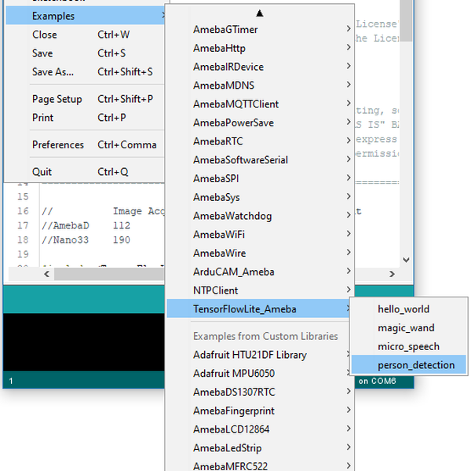Image resolution: width=471 pixels, height=471 pixels.
Task: Quit the Arduino IDE
Action: [x=42, y=172]
